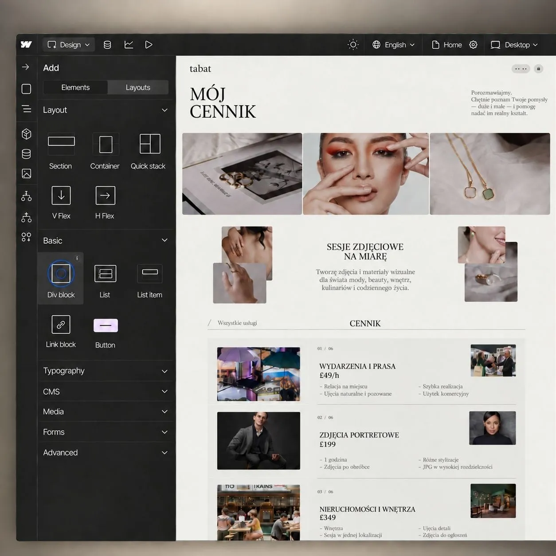This screenshot has width=556, height=556.
Task: Switch to the Elements tab
Action: (75, 87)
